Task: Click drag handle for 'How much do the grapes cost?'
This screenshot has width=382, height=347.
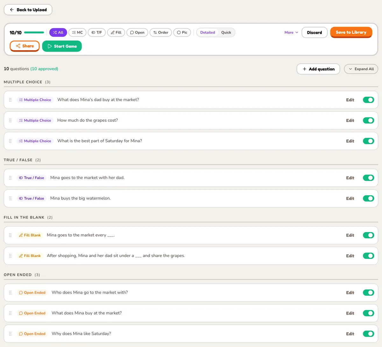Action: [x=10, y=121]
